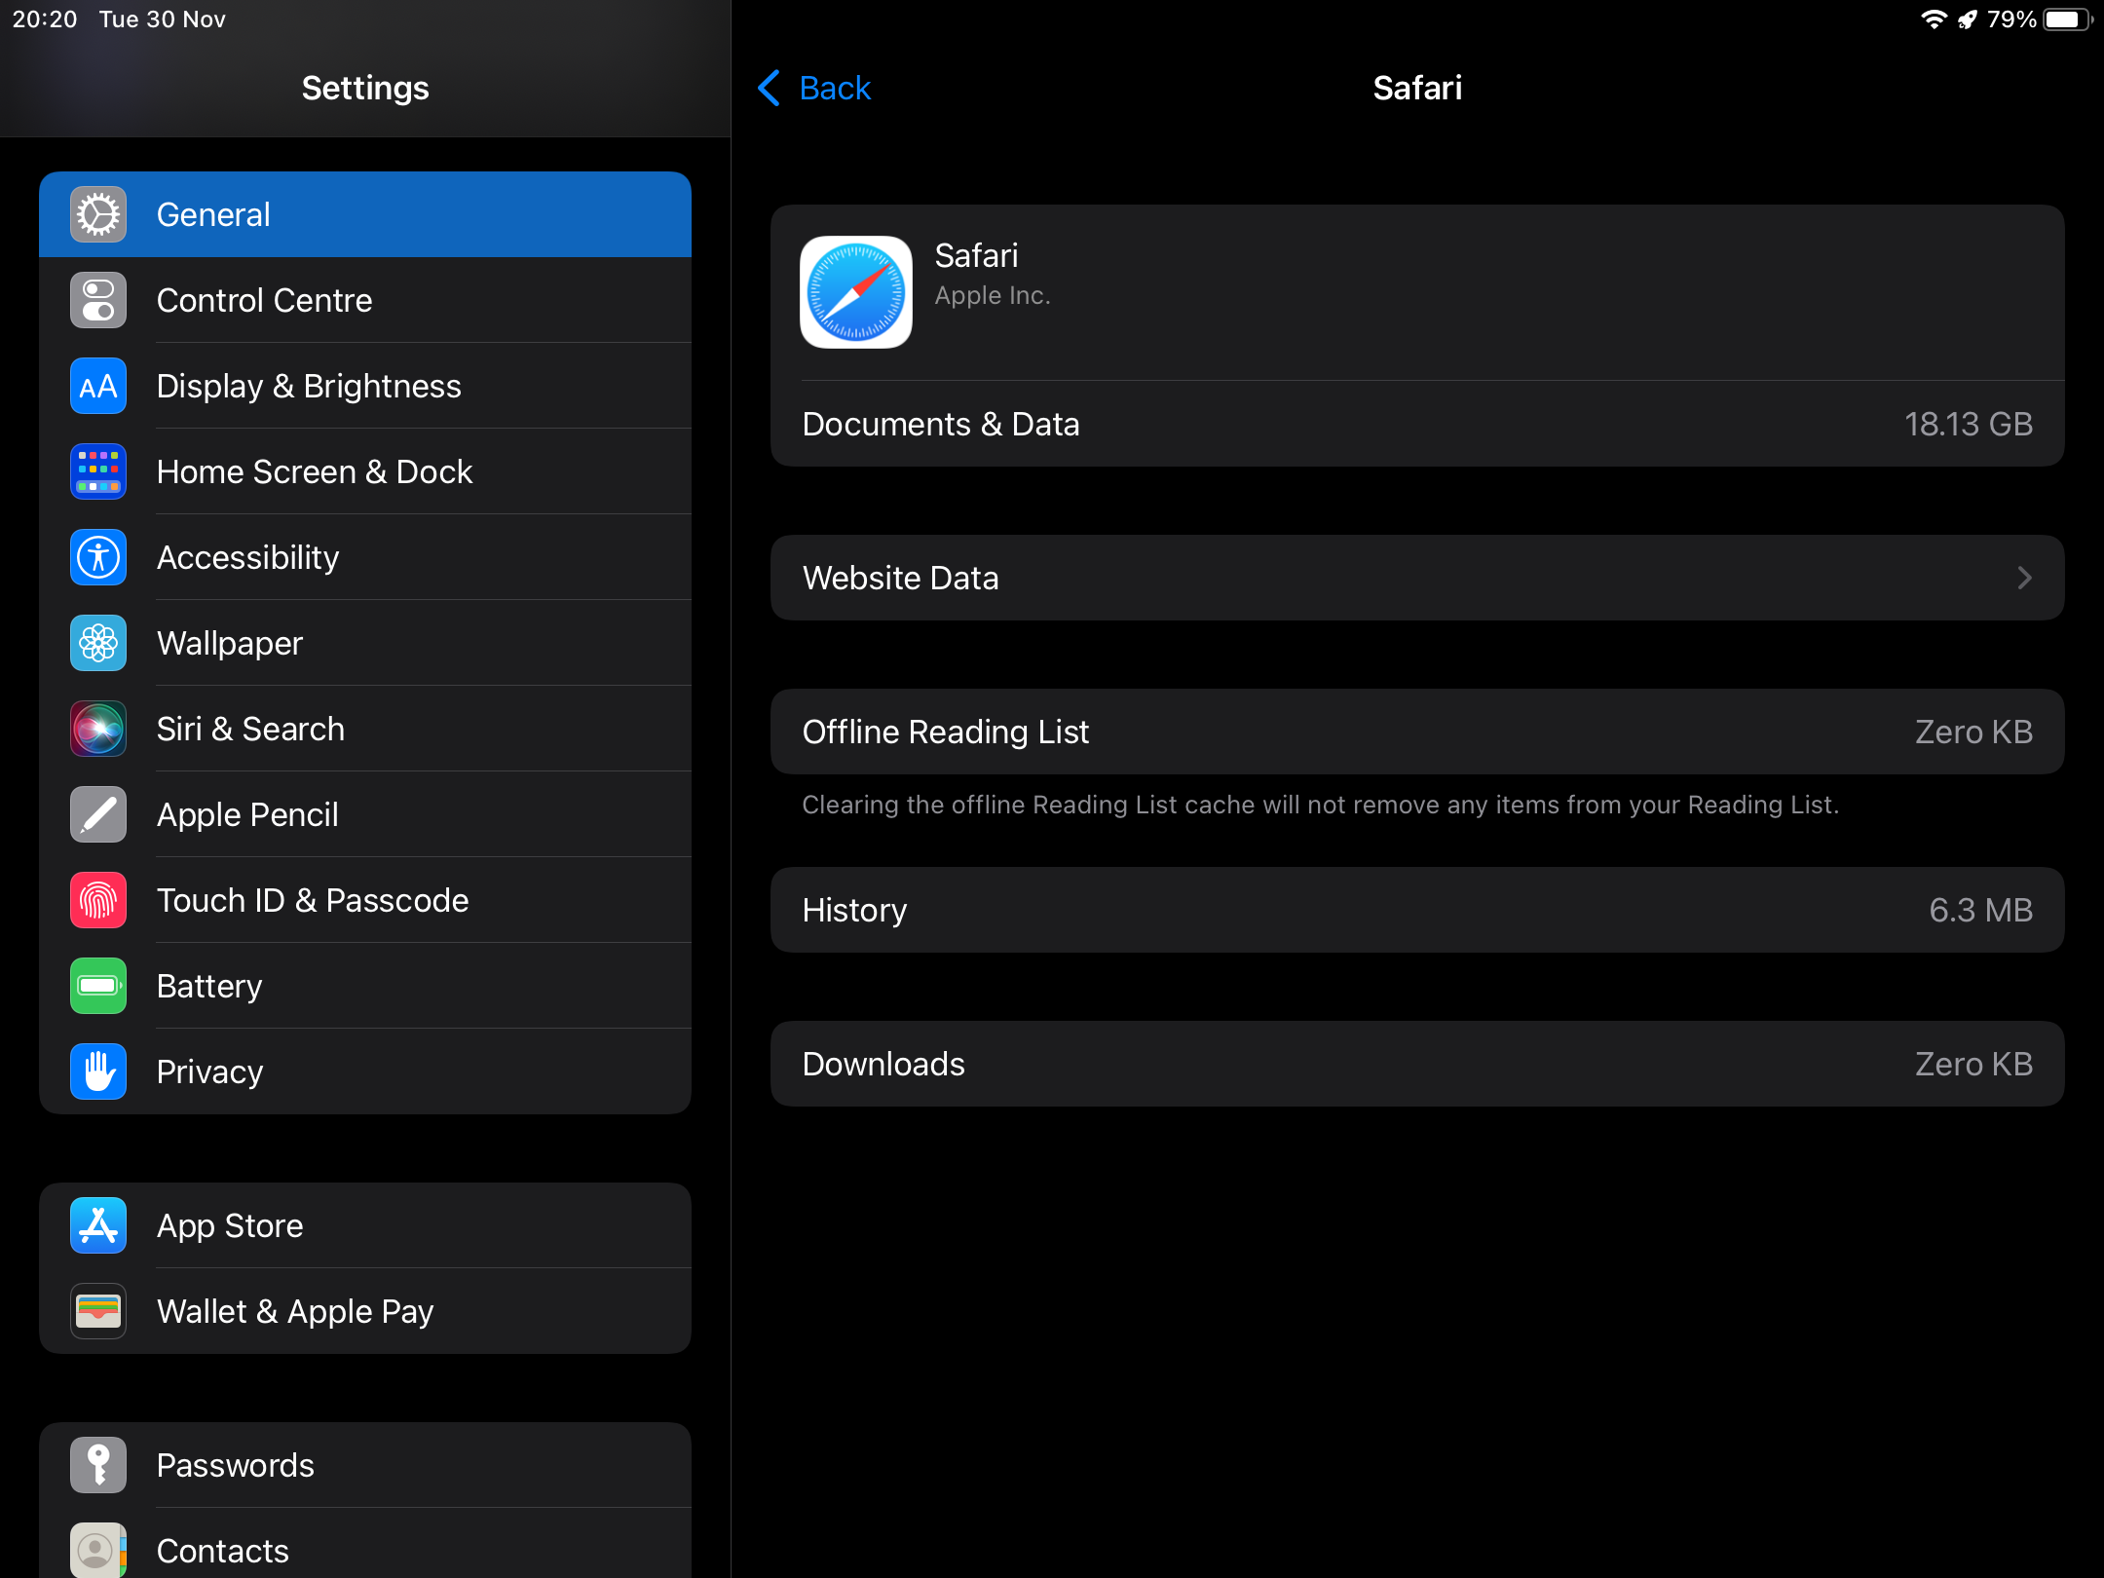The height and width of the screenshot is (1578, 2104).
Task: Open Touch ID & Passcode label
Action: point(313,900)
